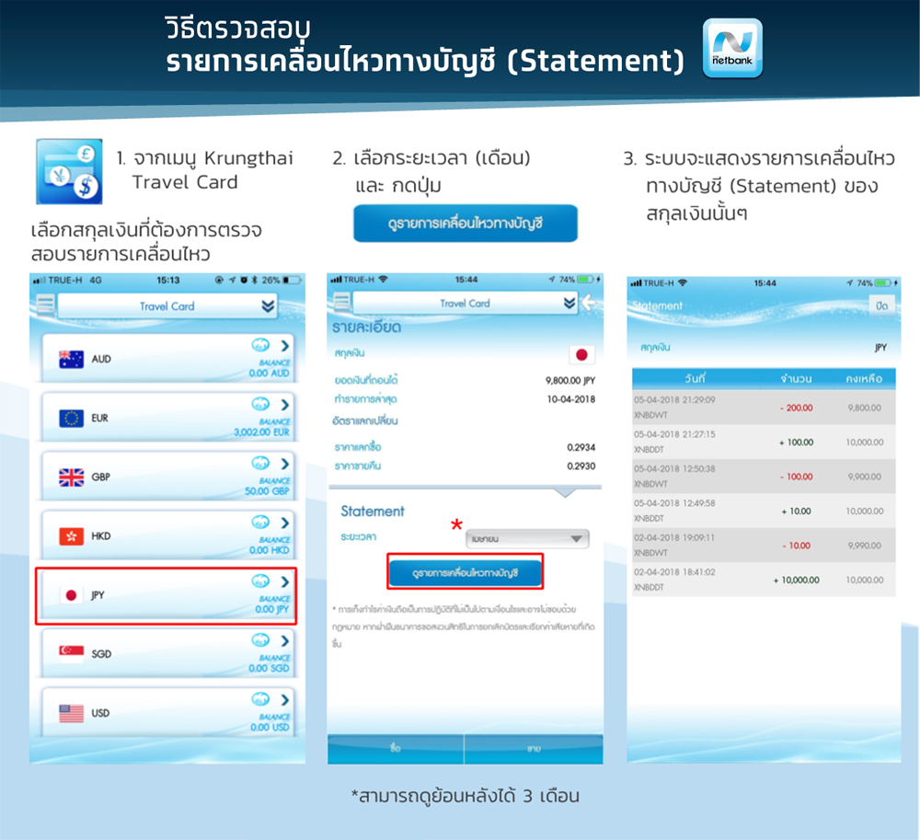Open the period (ระยะเวลา) month dropdown
920x840 pixels.
526,539
